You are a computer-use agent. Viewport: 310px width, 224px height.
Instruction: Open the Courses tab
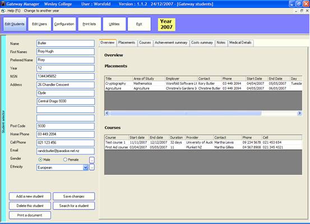click(x=145, y=43)
